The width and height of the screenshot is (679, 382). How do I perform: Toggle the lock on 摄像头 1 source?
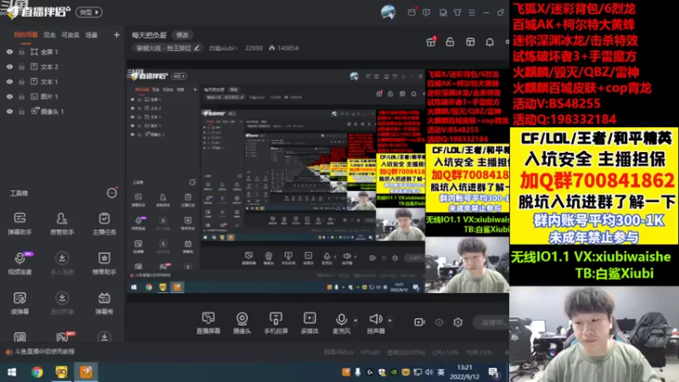coord(21,111)
